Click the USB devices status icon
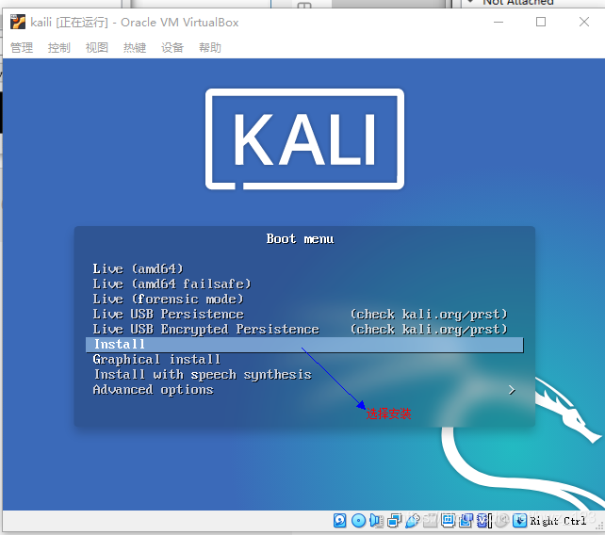The height and width of the screenshot is (535, 605). point(413,521)
